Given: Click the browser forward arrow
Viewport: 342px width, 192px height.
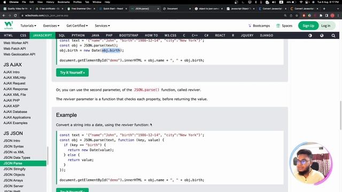Looking at the screenshot, I should tap(10, 15).
